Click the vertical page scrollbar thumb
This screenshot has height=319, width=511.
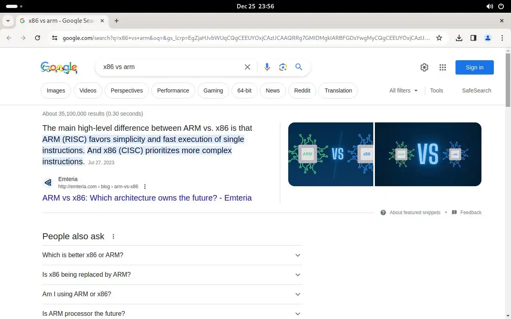tap(508, 80)
